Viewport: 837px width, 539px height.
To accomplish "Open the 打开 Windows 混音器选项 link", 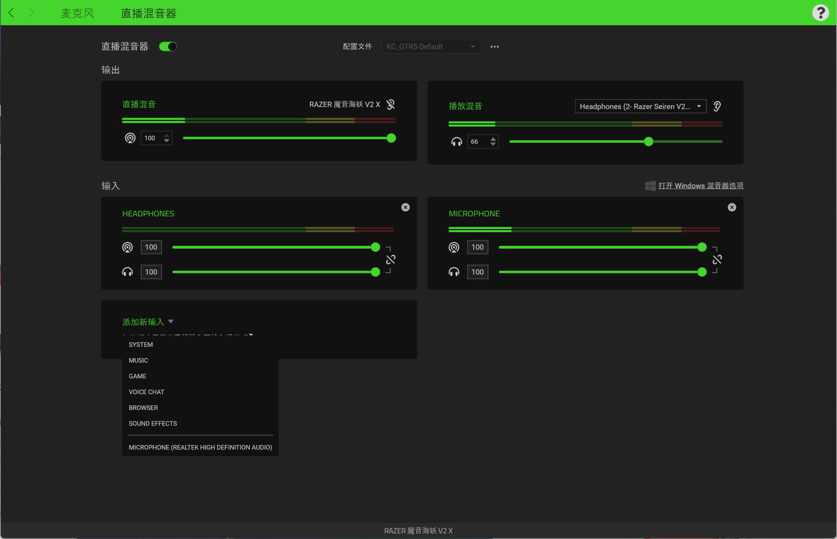I will click(x=700, y=186).
